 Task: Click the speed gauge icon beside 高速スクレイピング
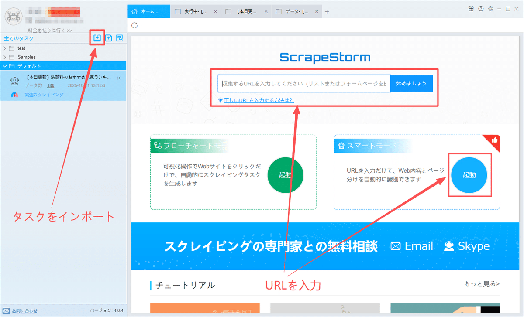(x=15, y=95)
